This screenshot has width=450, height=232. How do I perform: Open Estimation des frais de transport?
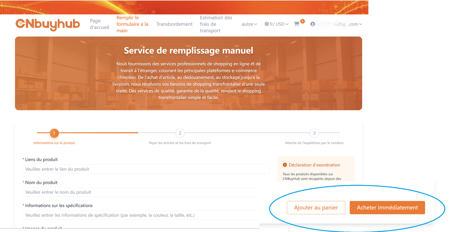[216, 24]
